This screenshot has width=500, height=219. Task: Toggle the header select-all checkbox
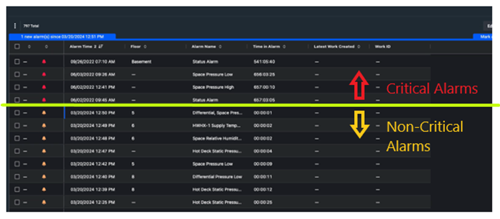point(17,47)
